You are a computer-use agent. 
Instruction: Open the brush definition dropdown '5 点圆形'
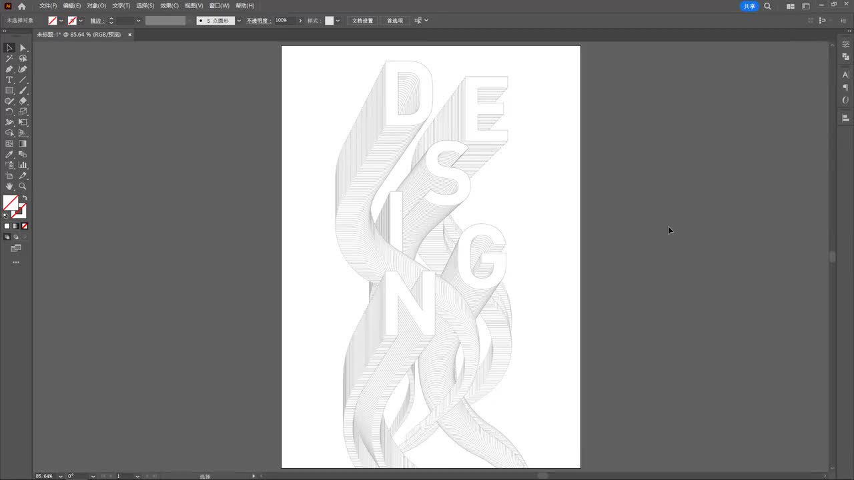pos(239,21)
